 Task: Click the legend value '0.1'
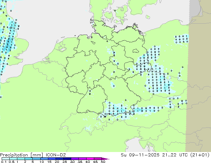pyautogui.click(x=4, y=162)
